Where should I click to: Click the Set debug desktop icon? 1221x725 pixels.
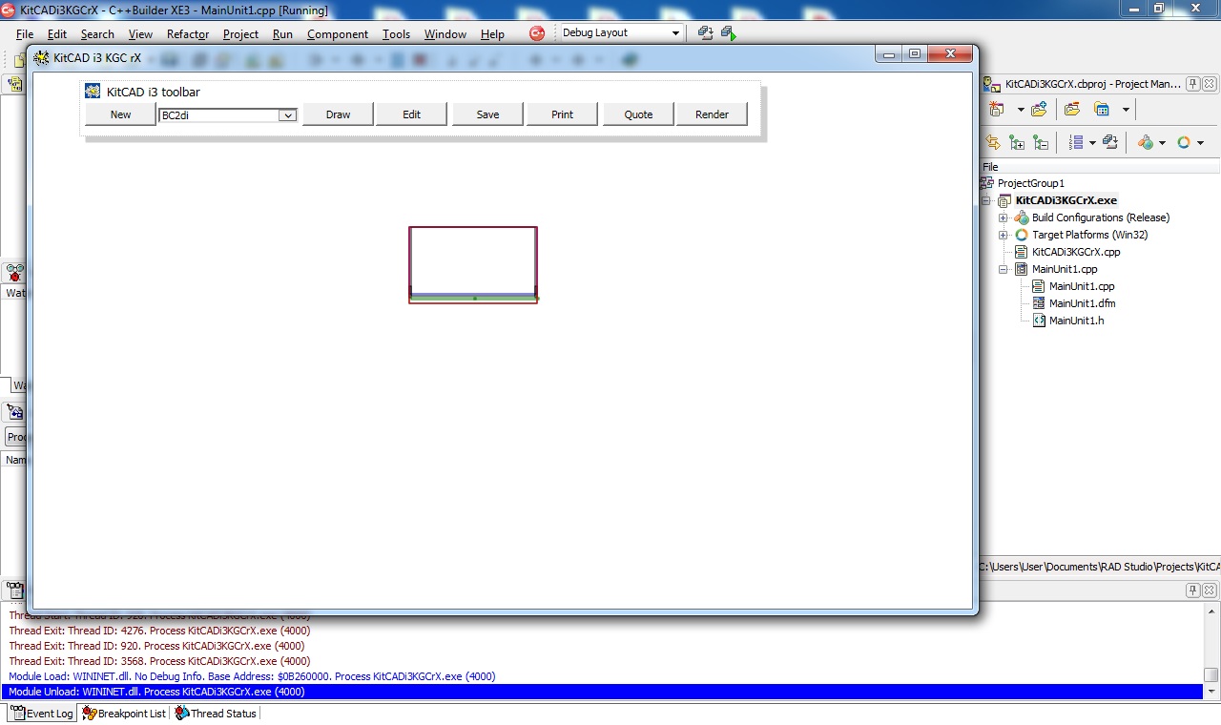[x=729, y=33]
